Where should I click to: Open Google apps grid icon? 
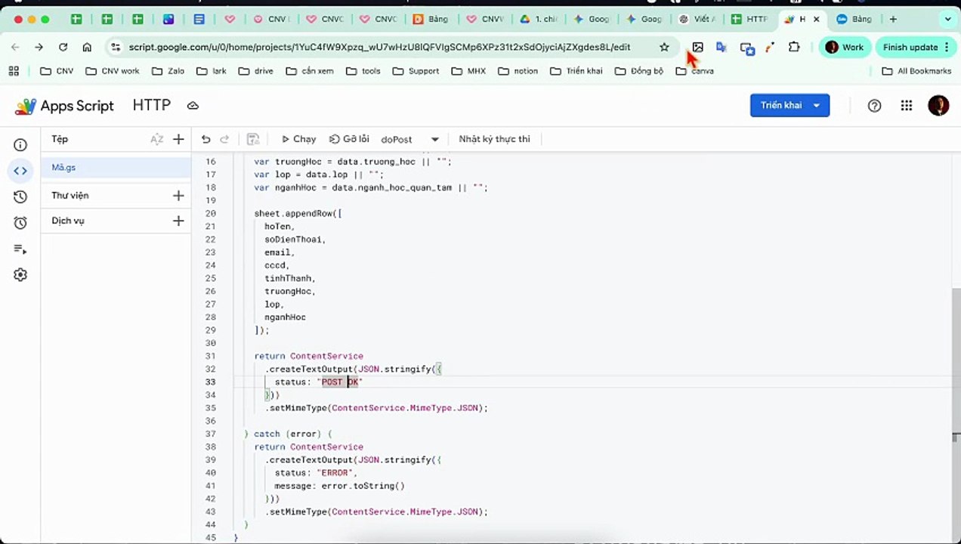tap(907, 106)
